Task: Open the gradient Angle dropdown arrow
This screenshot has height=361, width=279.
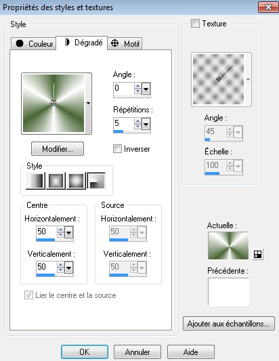Action: pyautogui.click(x=146, y=89)
